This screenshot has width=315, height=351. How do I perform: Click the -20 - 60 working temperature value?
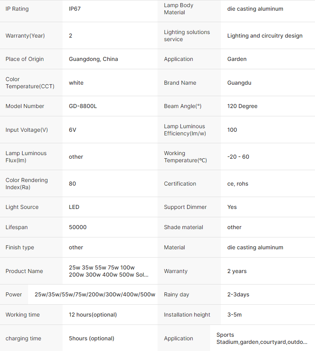coord(238,157)
